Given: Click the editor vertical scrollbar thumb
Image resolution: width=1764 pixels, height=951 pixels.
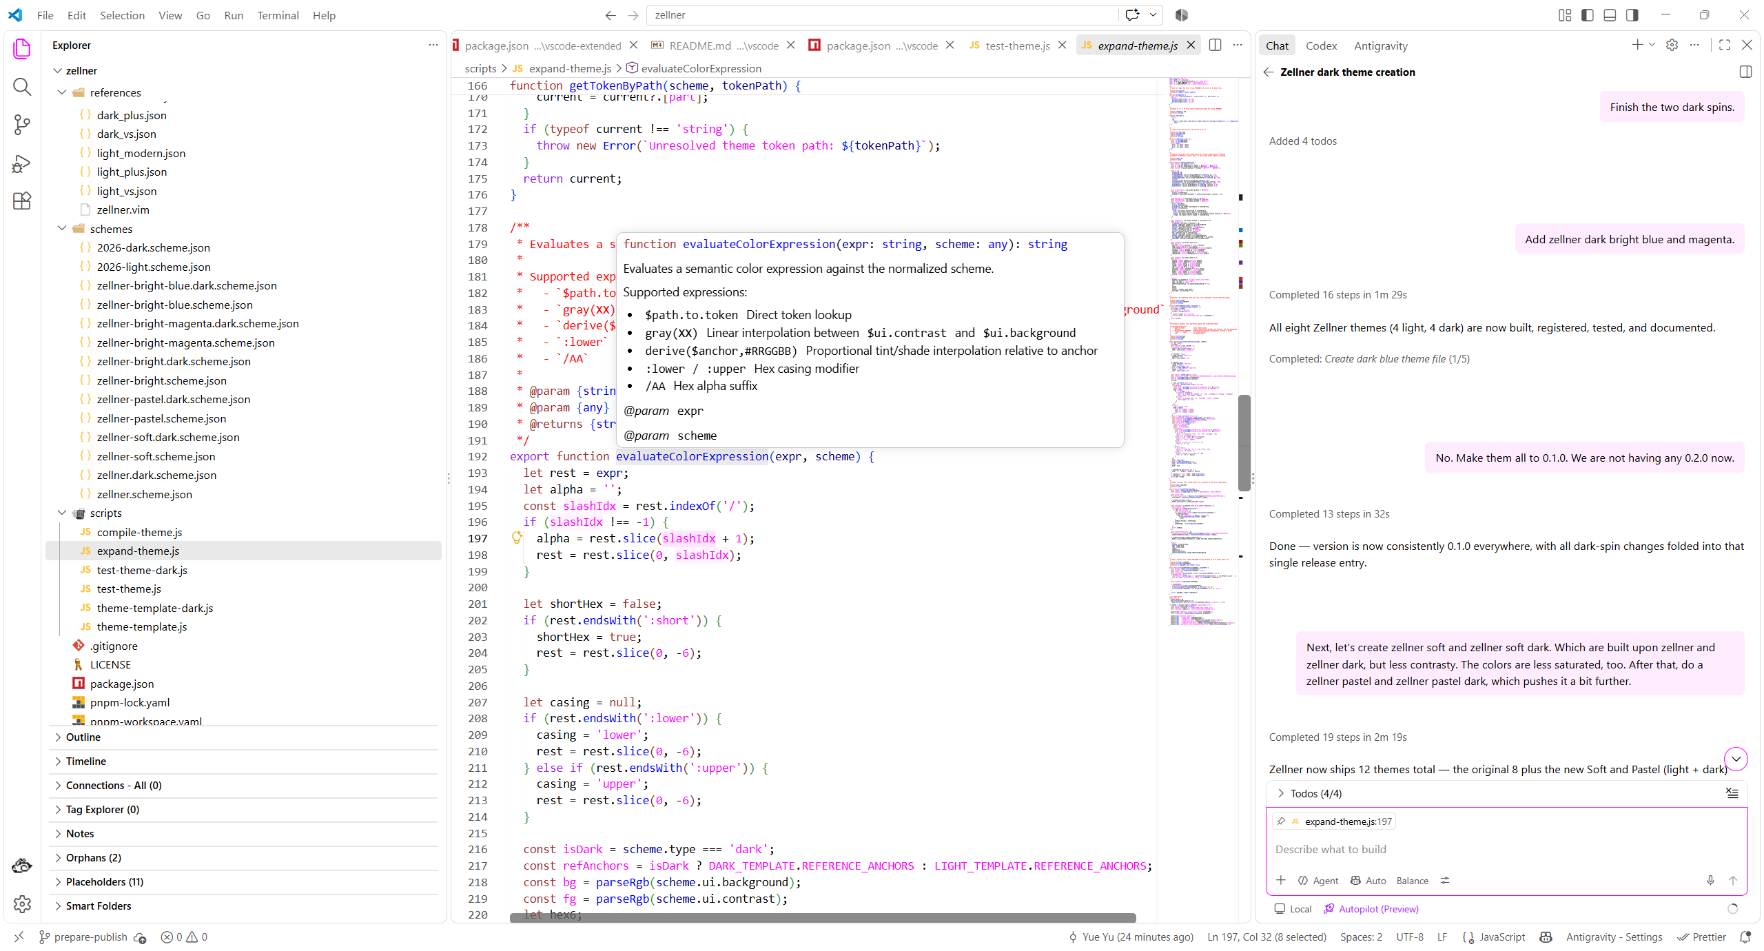Looking at the screenshot, I should 1244,442.
